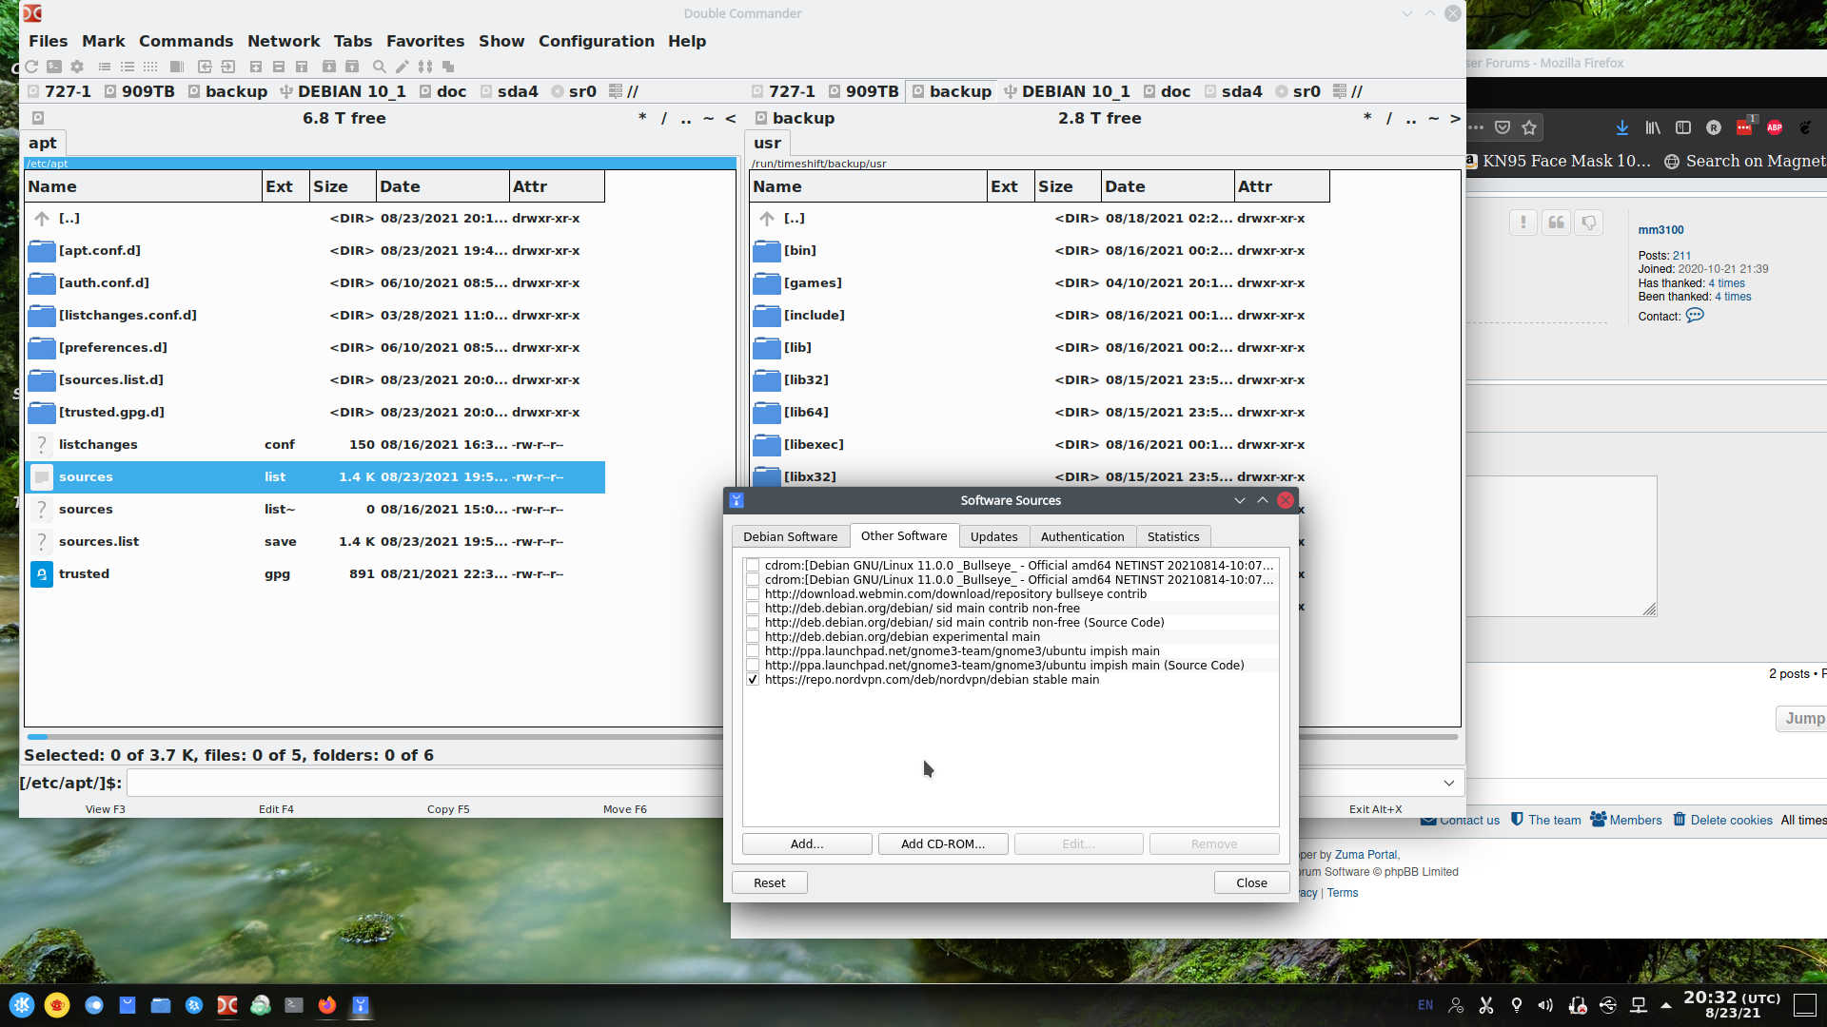Image resolution: width=1827 pixels, height=1027 pixels.
Task: Switch to brief list view icon
Action: (x=105, y=67)
